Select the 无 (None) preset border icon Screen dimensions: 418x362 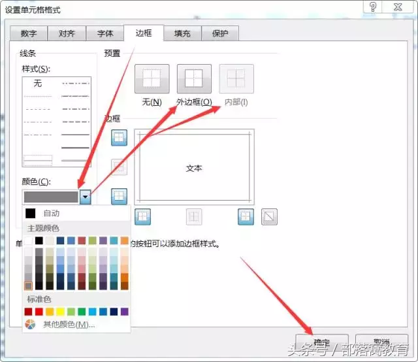pos(152,78)
